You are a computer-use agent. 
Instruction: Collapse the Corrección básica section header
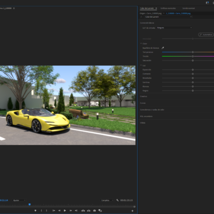point(147,23)
